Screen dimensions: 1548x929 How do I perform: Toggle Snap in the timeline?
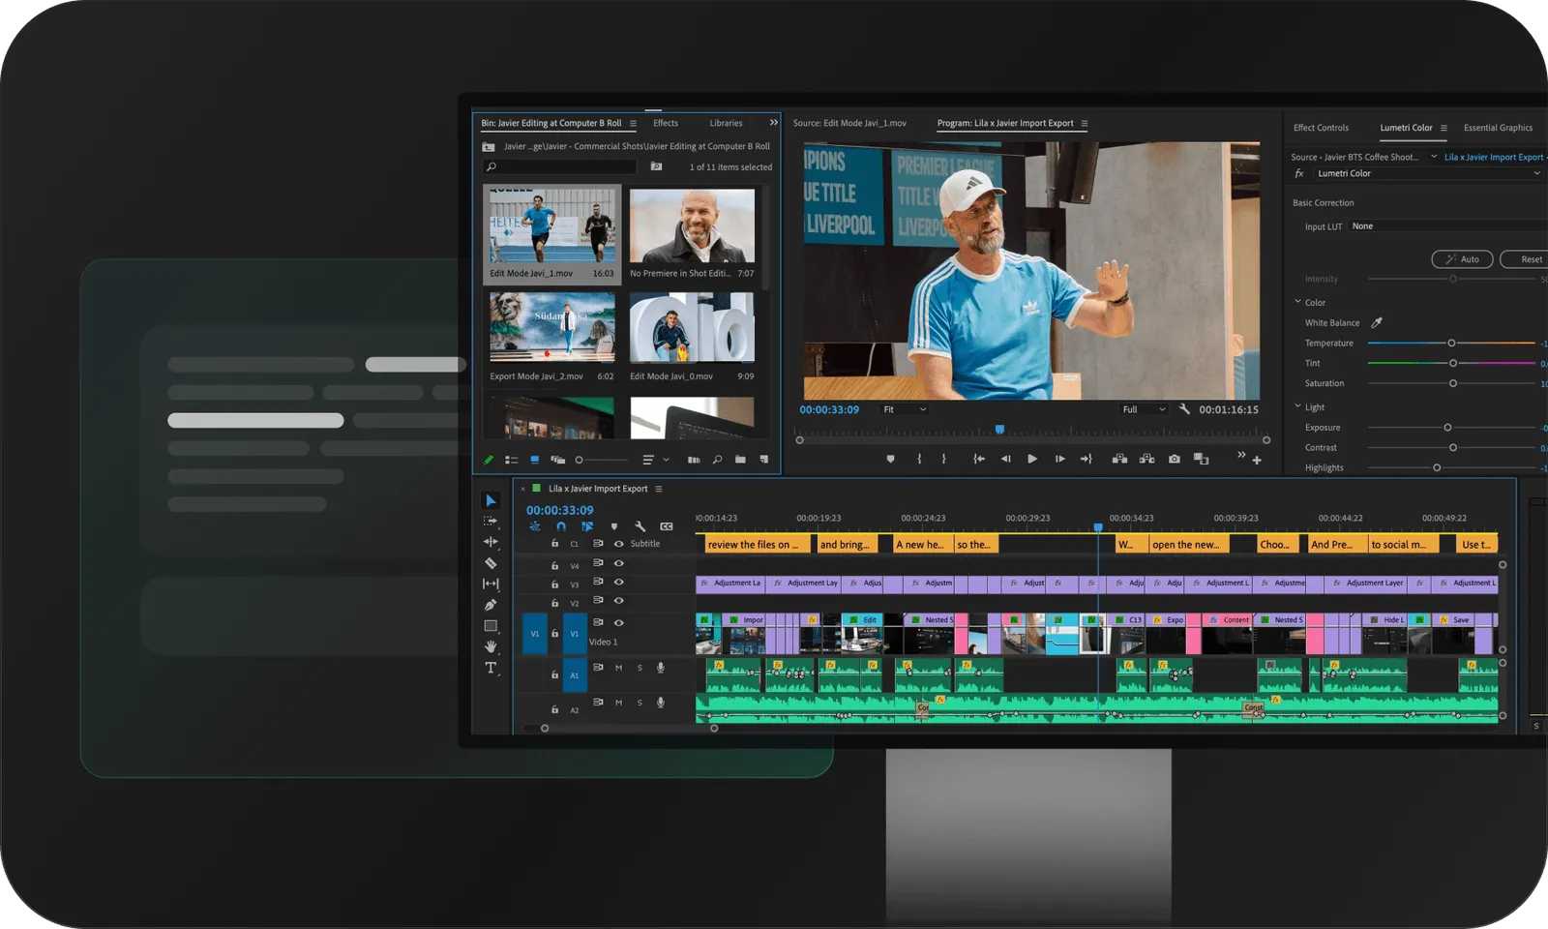pos(561,526)
